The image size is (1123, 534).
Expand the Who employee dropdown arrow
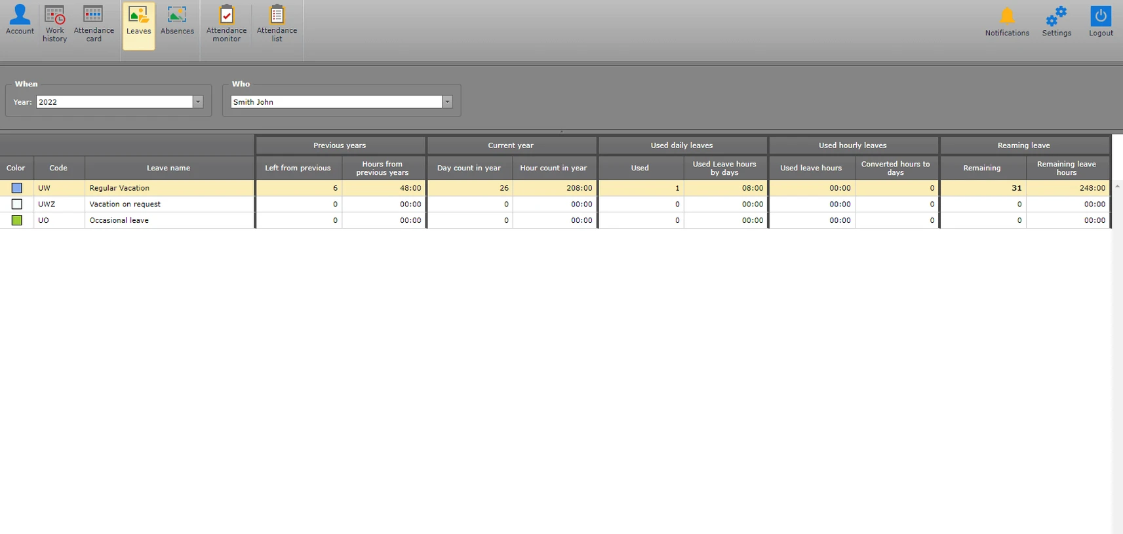click(x=447, y=102)
